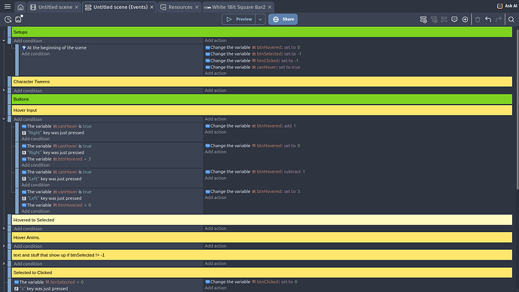Add condition below 'btnHovered > 3'

35,165
